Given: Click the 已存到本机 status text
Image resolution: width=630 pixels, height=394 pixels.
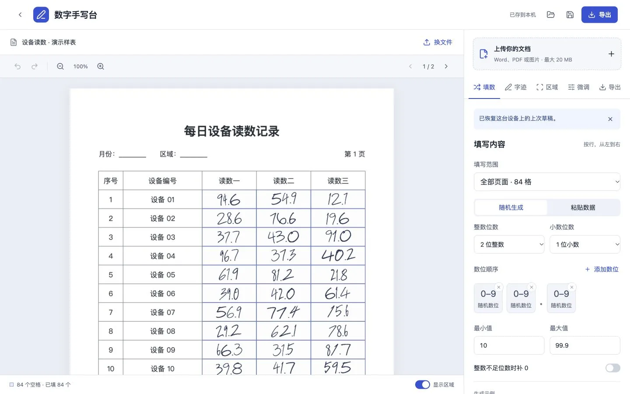Looking at the screenshot, I should tap(523, 15).
